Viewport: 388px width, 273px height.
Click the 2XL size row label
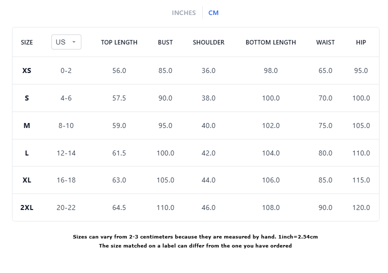click(x=27, y=207)
